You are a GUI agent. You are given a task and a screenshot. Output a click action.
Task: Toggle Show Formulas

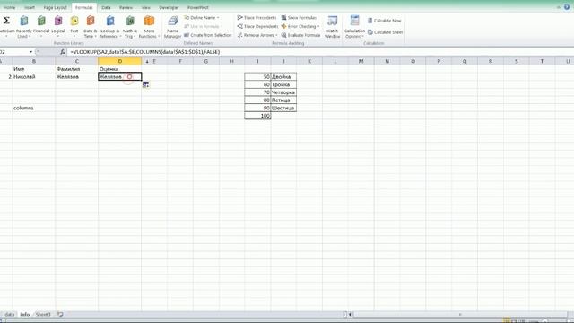tap(299, 18)
